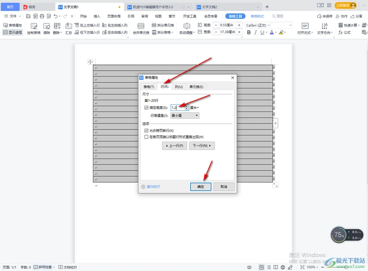Select the 擦除 eraser tool
Screen dimensions: 368x271
tap(47, 29)
